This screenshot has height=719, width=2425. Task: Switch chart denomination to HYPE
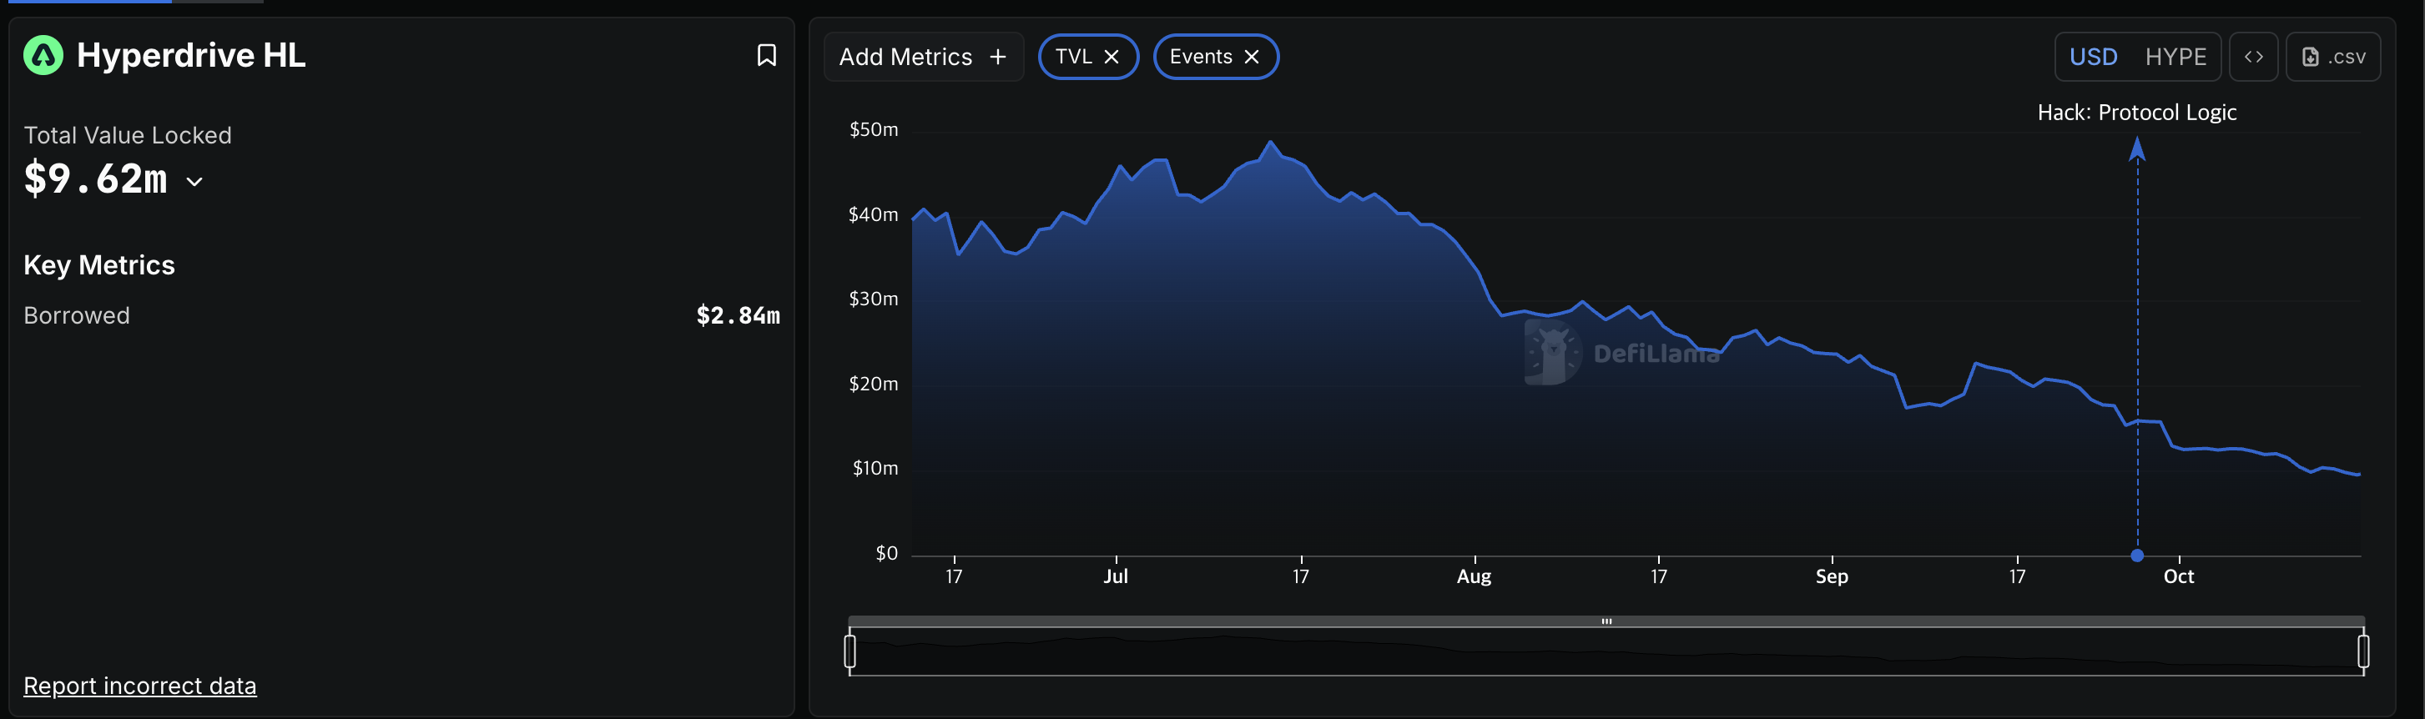coord(2175,57)
